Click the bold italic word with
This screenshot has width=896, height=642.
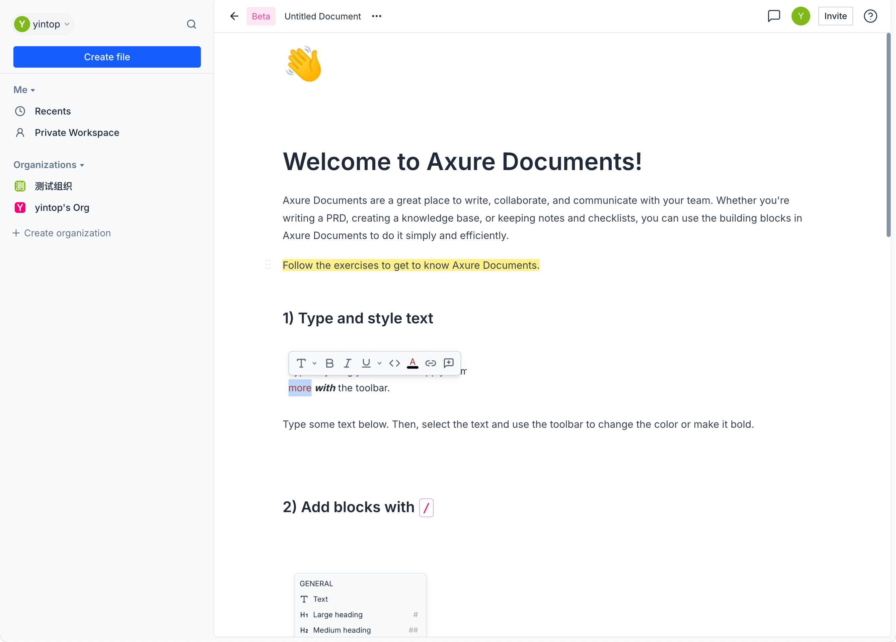325,388
